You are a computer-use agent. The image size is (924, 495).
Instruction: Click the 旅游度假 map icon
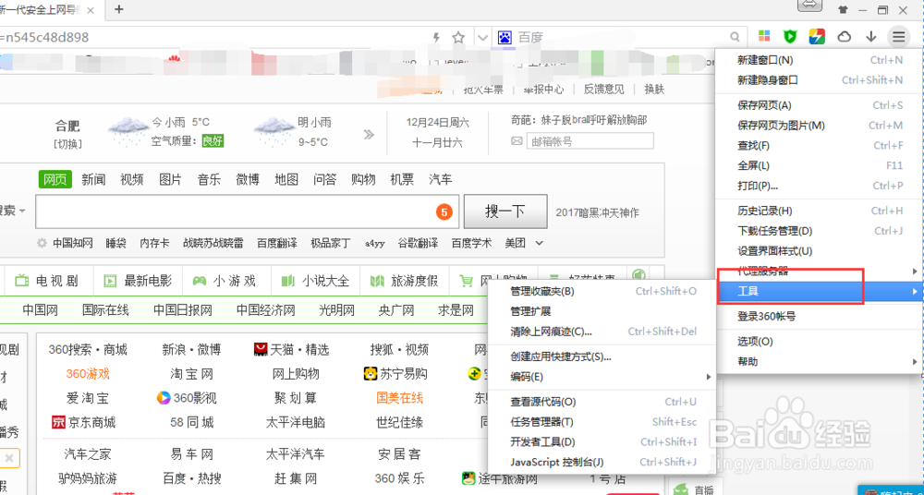click(377, 281)
